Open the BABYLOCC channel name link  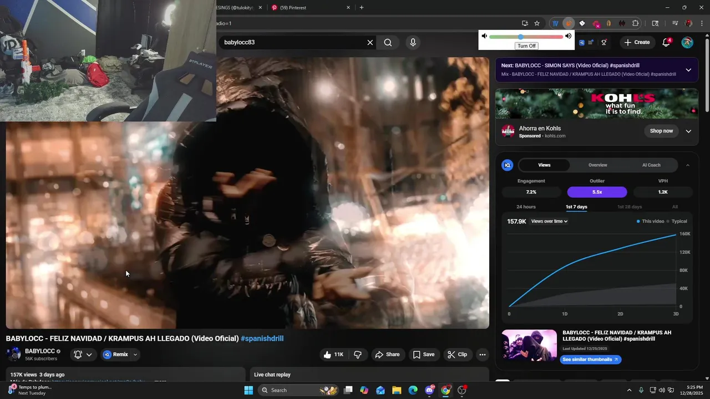click(x=40, y=351)
